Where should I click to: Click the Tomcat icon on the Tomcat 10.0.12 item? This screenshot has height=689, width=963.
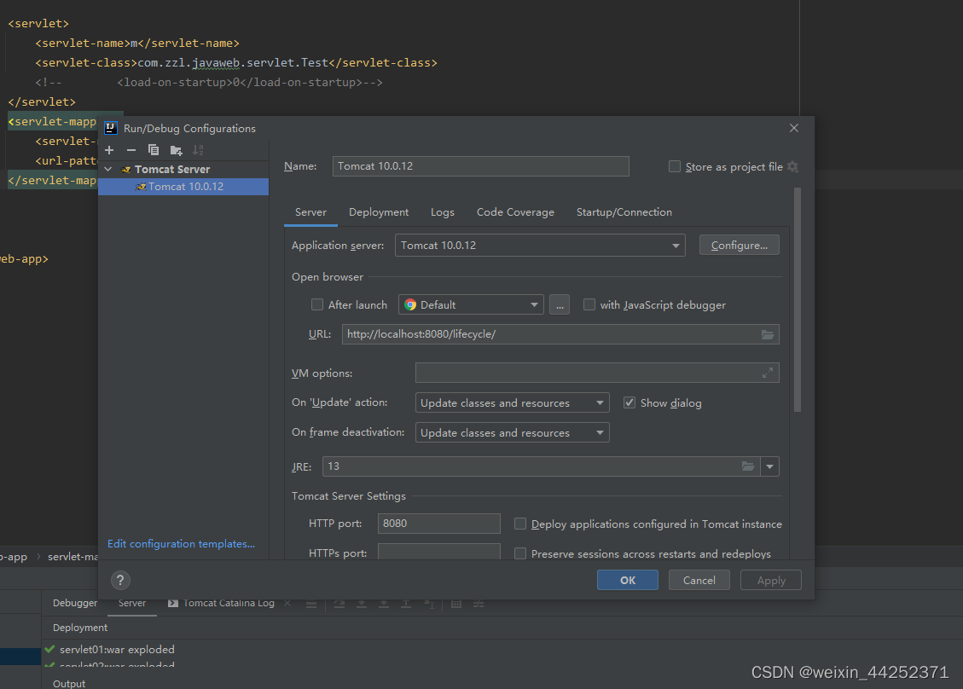[141, 187]
